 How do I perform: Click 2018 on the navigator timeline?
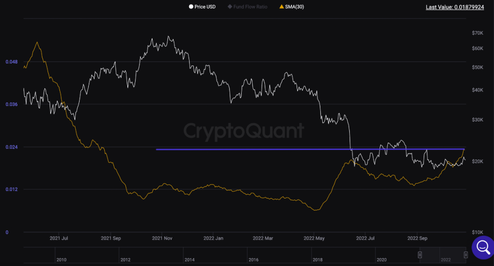pos(317,260)
